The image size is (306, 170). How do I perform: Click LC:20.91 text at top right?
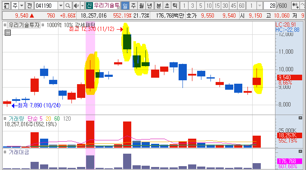click(286, 24)
